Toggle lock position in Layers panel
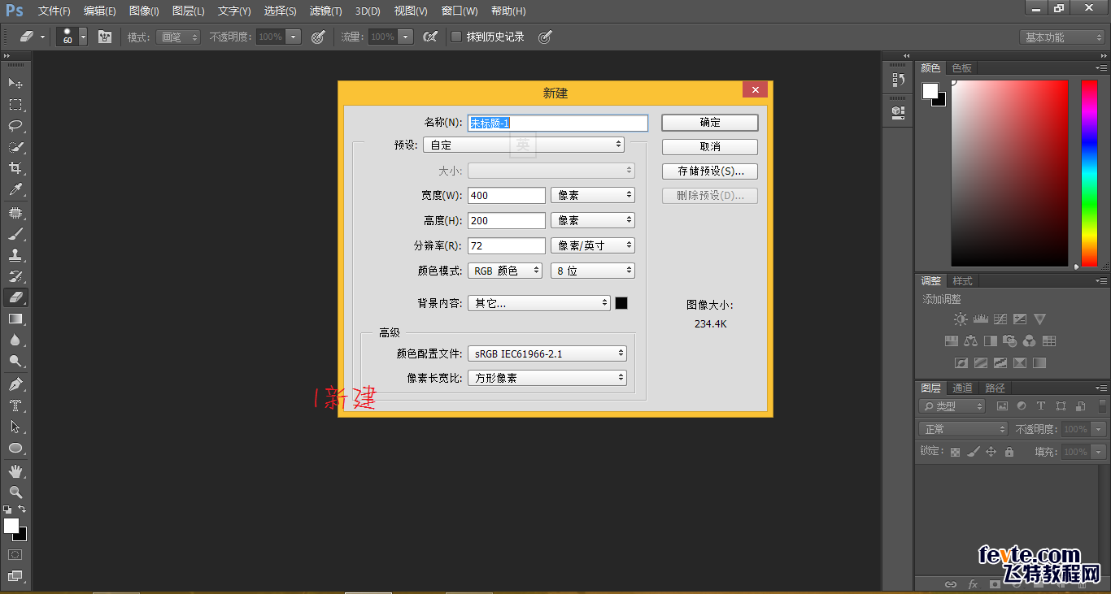The image size is (1111, 594). 991,452
